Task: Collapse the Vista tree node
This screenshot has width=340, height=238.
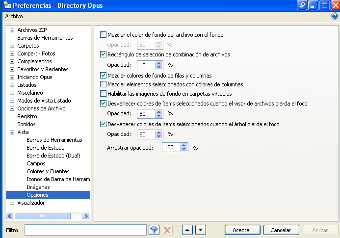Action: point(12,132)
